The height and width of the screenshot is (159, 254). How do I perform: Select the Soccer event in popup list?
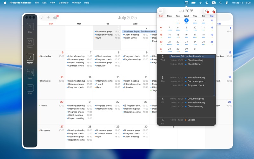[191, 120]
